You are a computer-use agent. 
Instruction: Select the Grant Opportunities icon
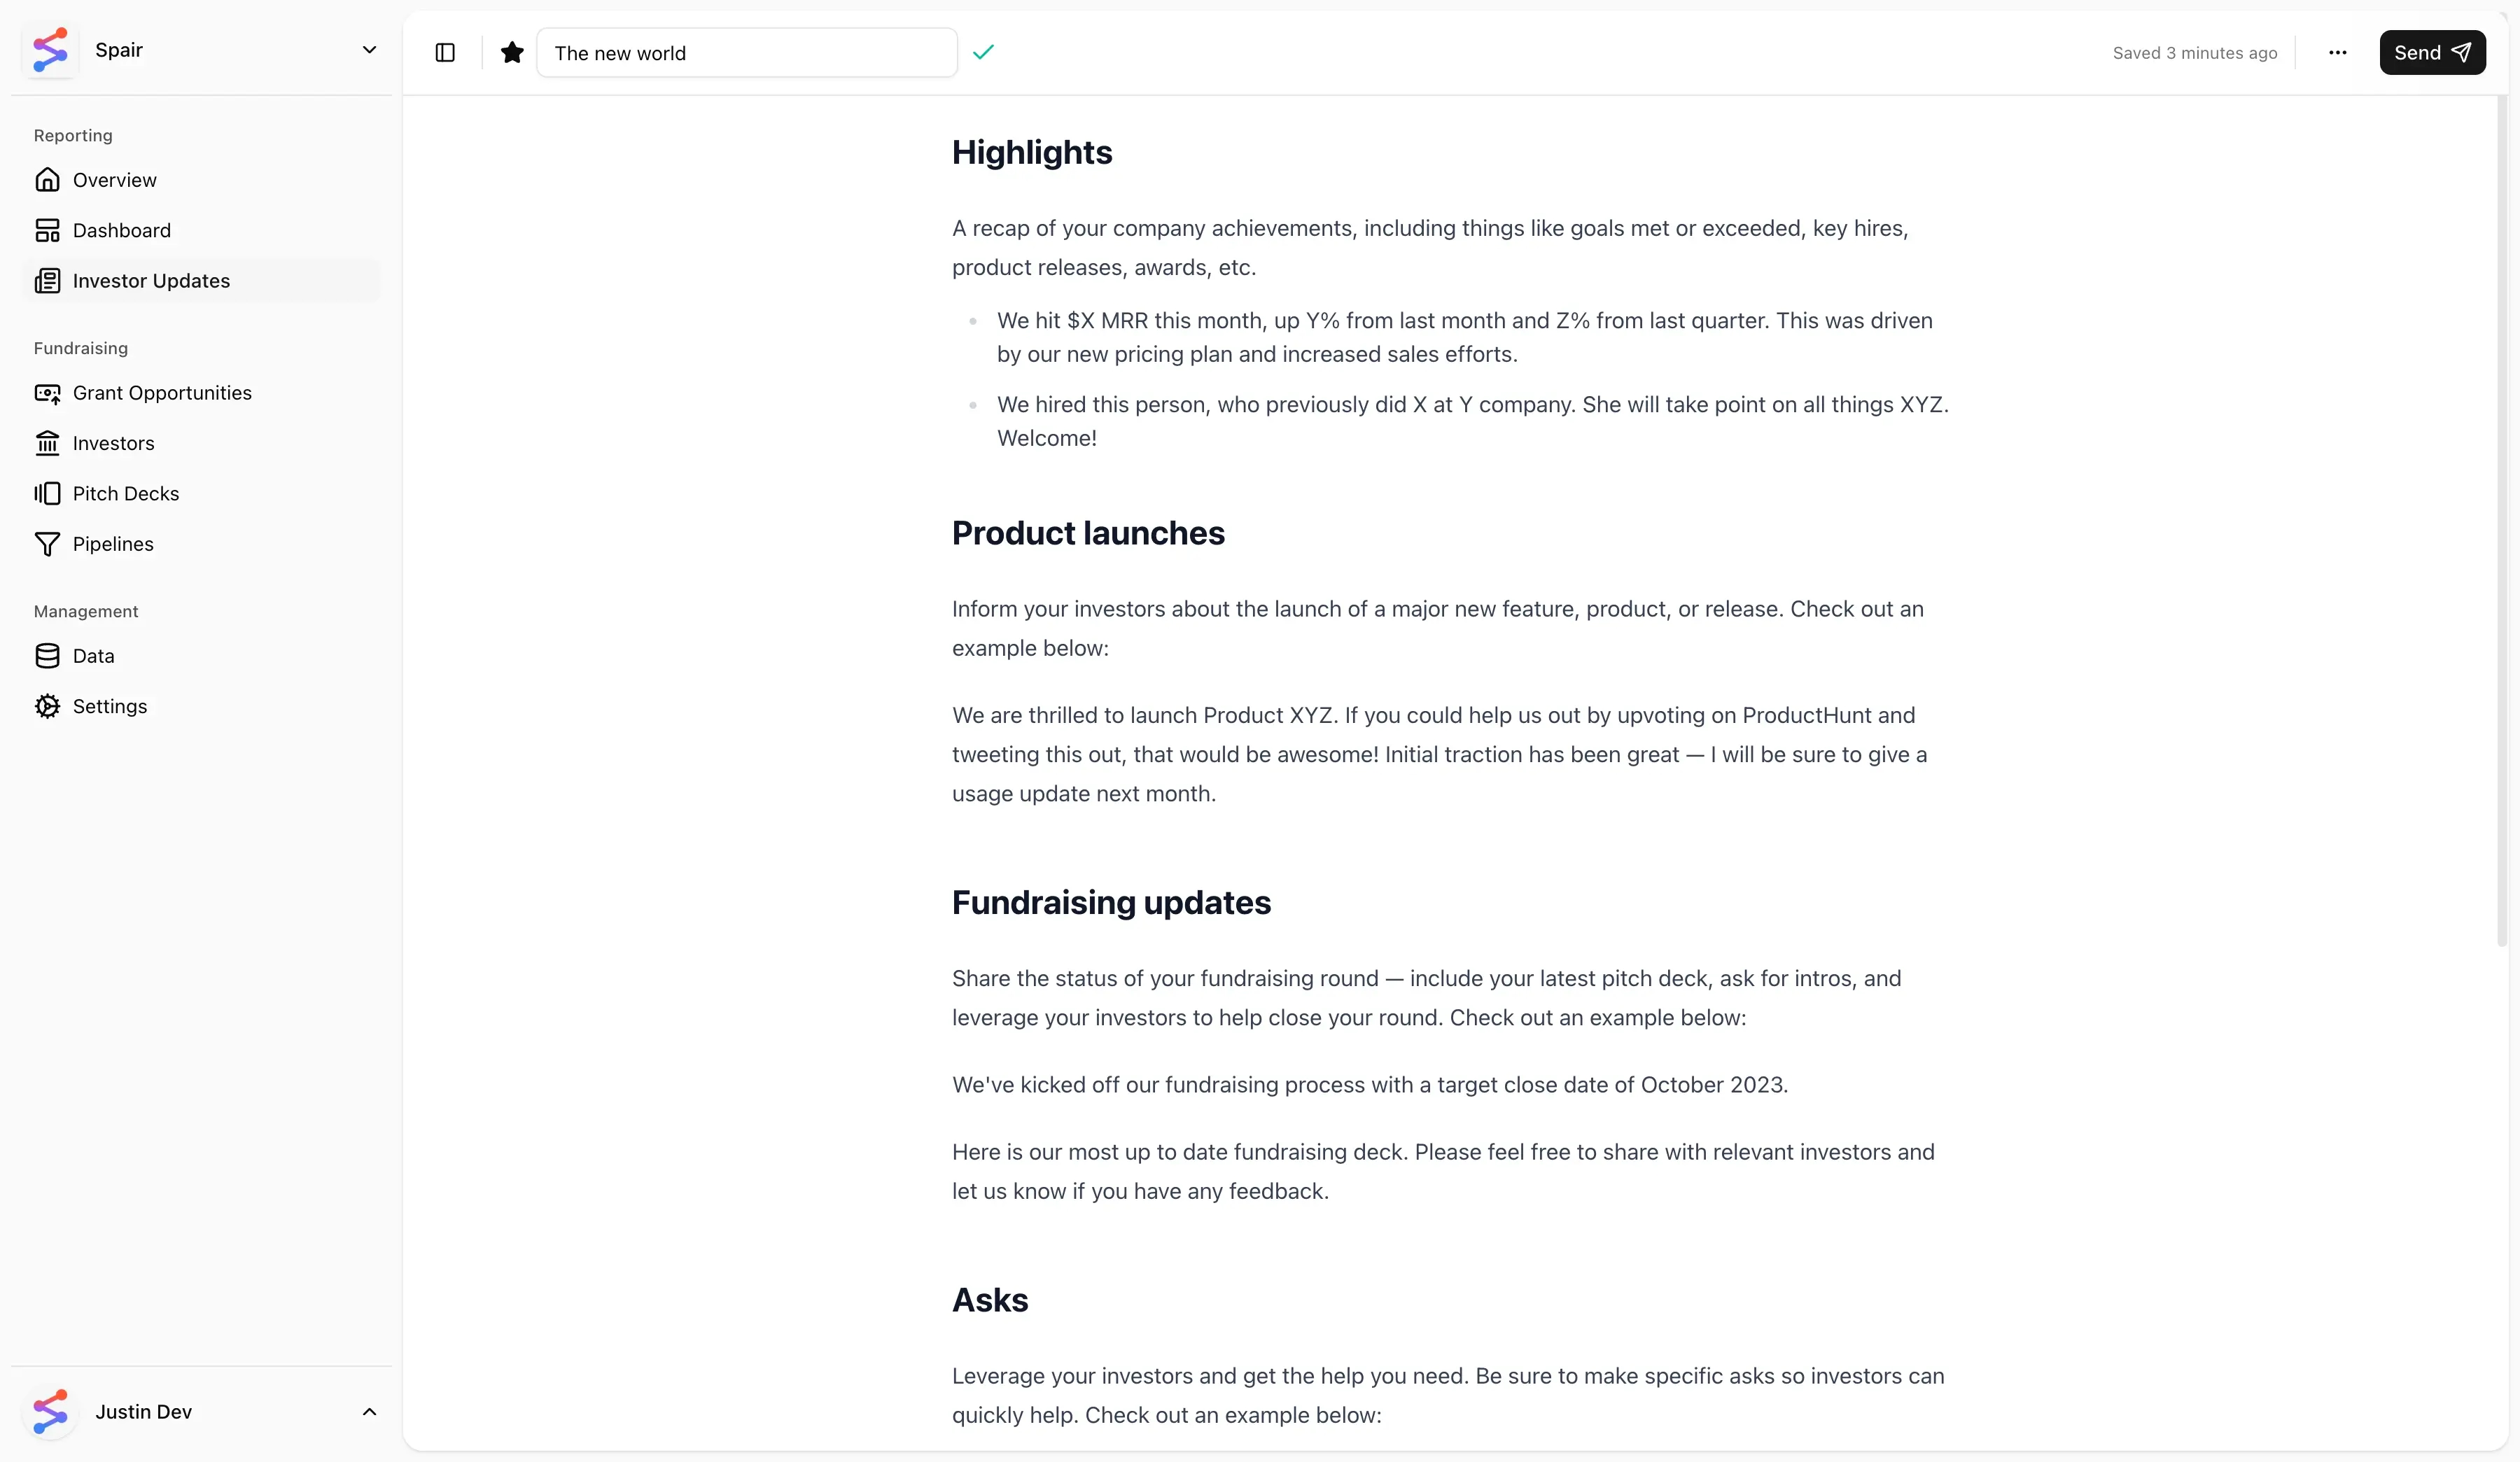[x=48, y=393]
